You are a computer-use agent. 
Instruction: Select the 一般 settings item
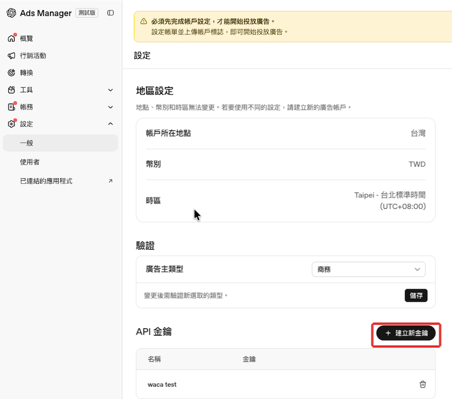click(60, 143)
